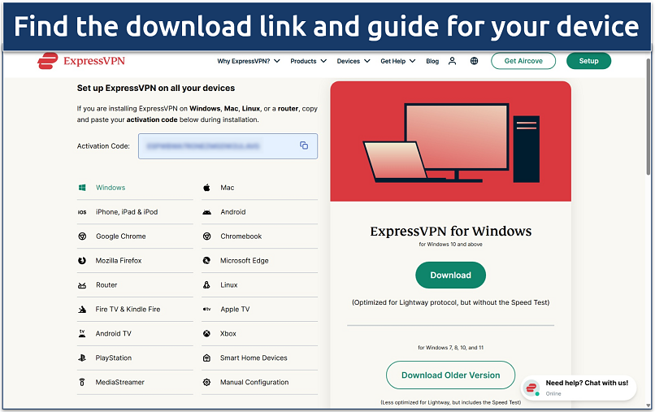Click the Router icon

coord(82,285)
